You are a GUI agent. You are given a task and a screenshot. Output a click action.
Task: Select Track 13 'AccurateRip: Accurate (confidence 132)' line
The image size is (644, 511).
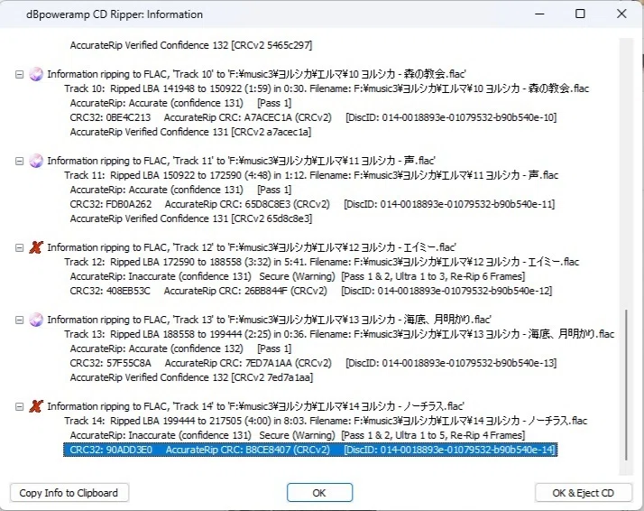click(x=180, y=348)
